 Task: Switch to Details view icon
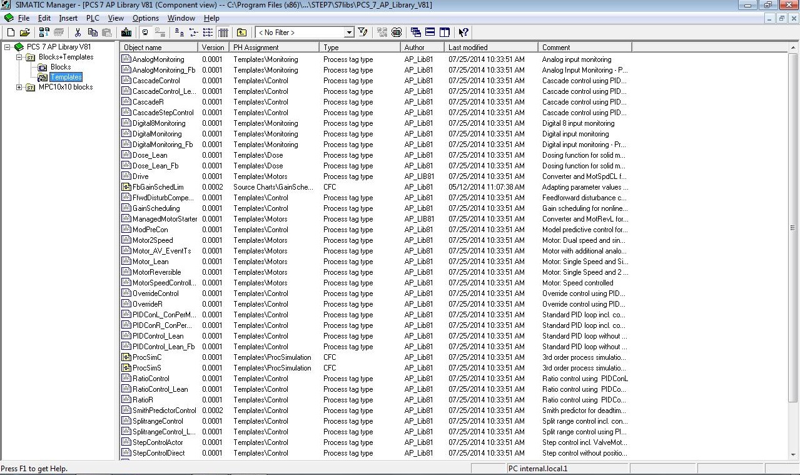coord(223,33)
